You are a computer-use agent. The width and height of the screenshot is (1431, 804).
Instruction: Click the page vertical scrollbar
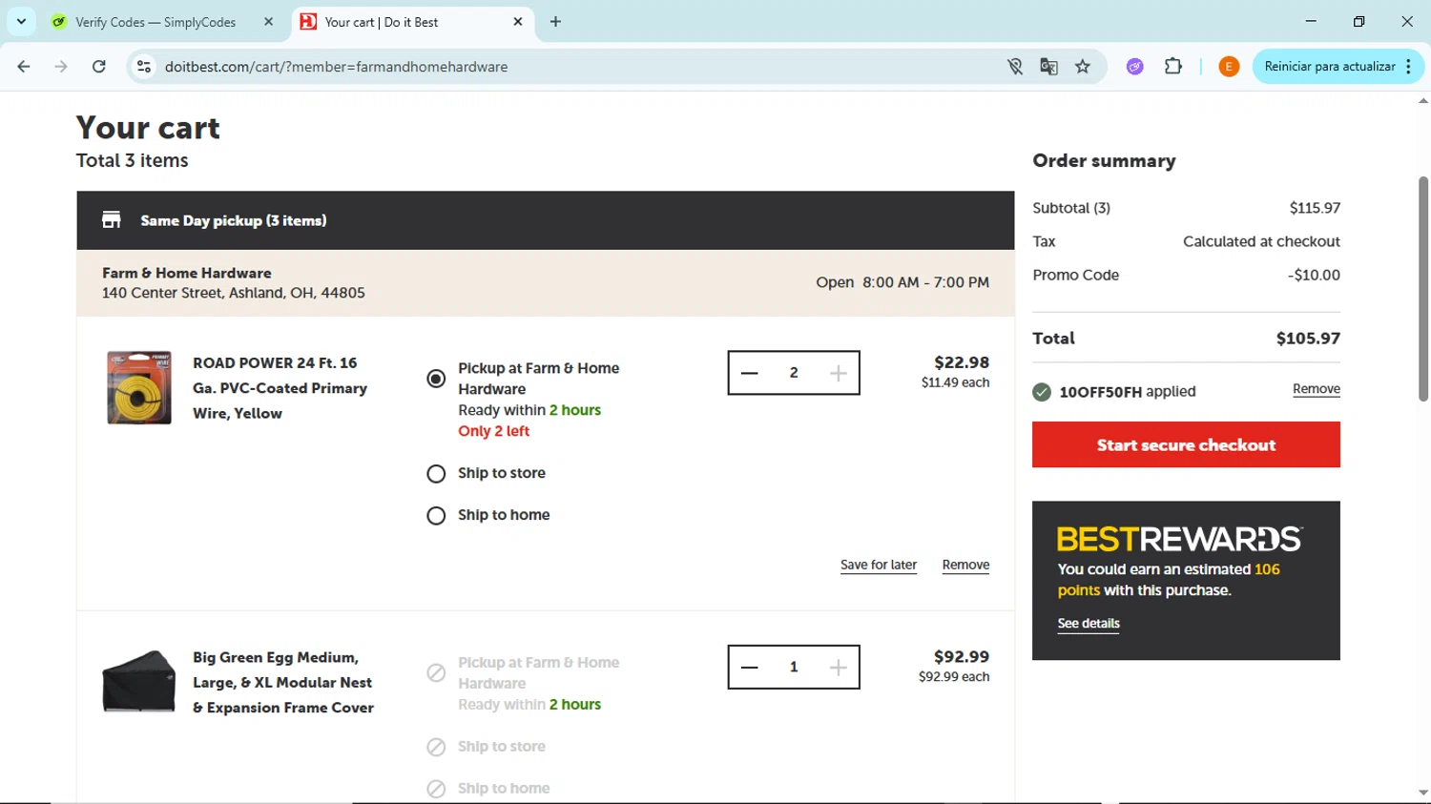click(x=1423, y=288)
